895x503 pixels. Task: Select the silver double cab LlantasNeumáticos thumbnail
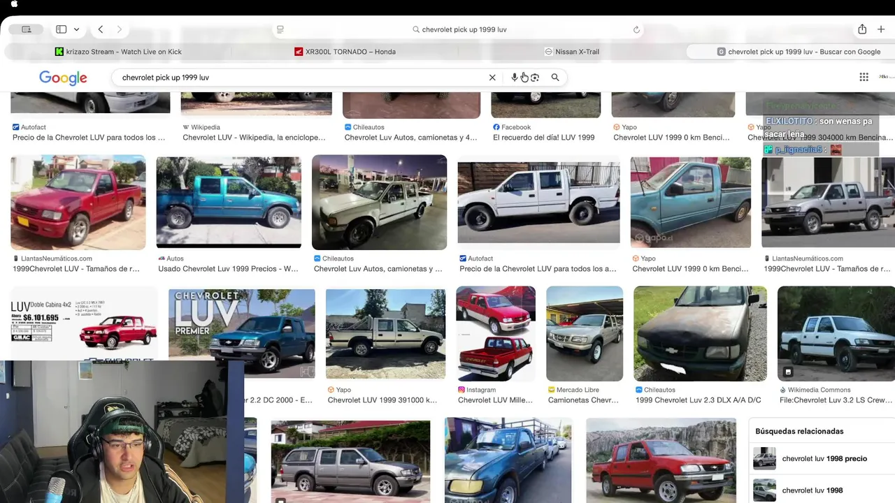(x=828, y=202)
